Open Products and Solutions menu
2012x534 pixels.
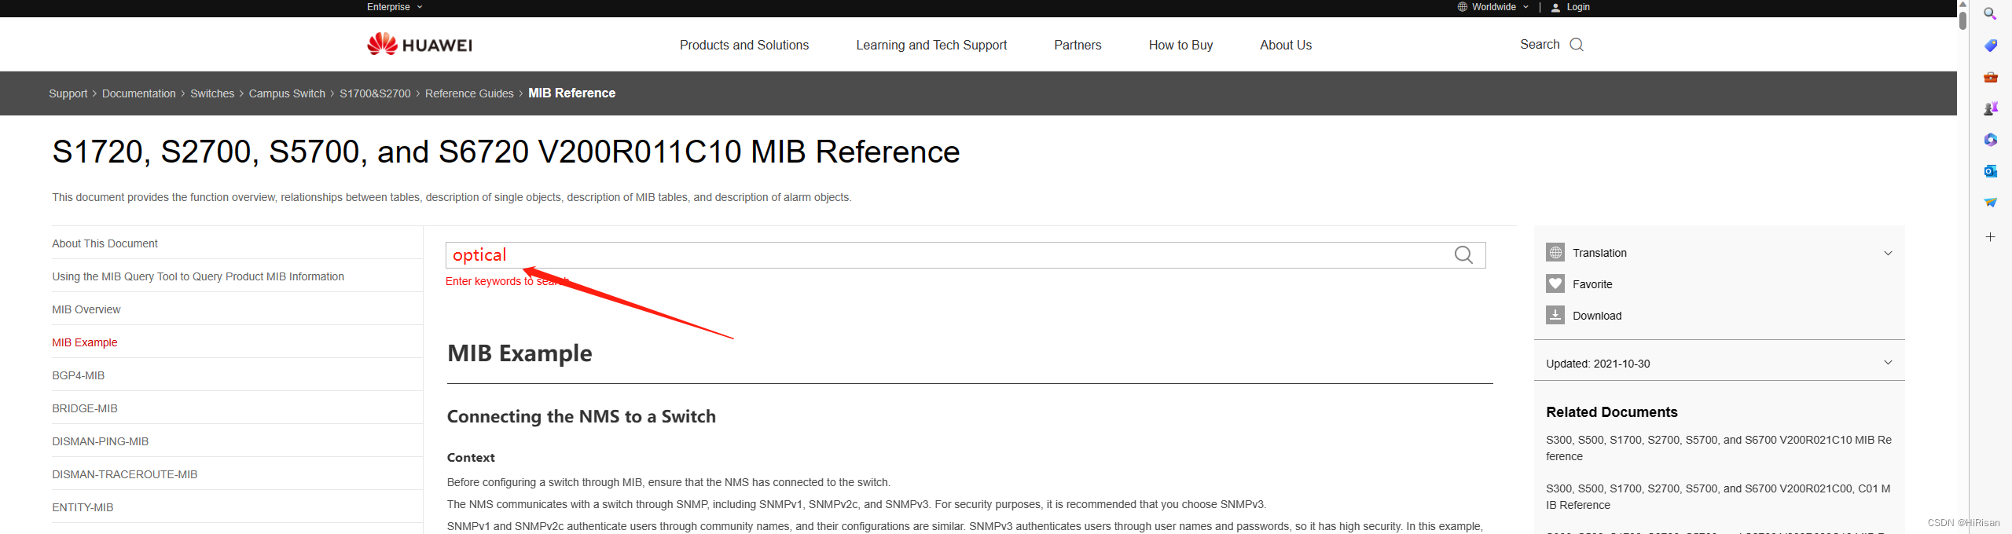[x=743, y=45]
